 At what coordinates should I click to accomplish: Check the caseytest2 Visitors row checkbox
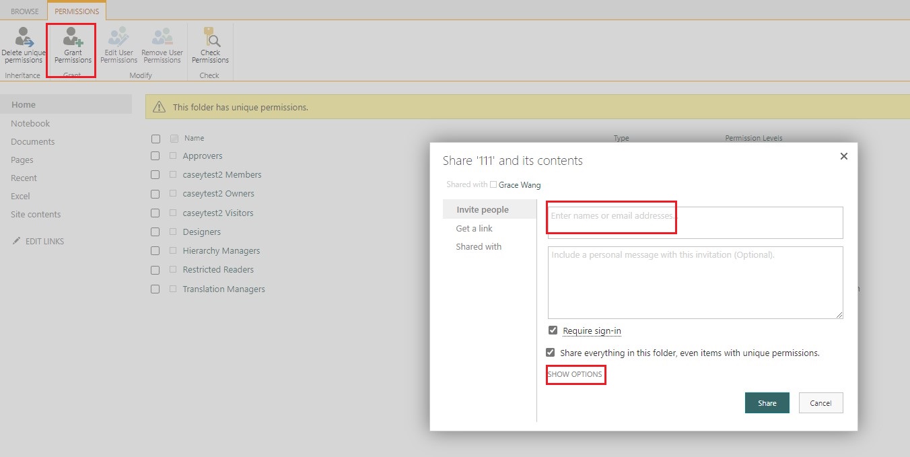click(x=155, y=213)
